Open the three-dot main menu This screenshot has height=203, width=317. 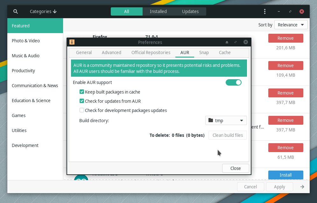pos(265,11)
